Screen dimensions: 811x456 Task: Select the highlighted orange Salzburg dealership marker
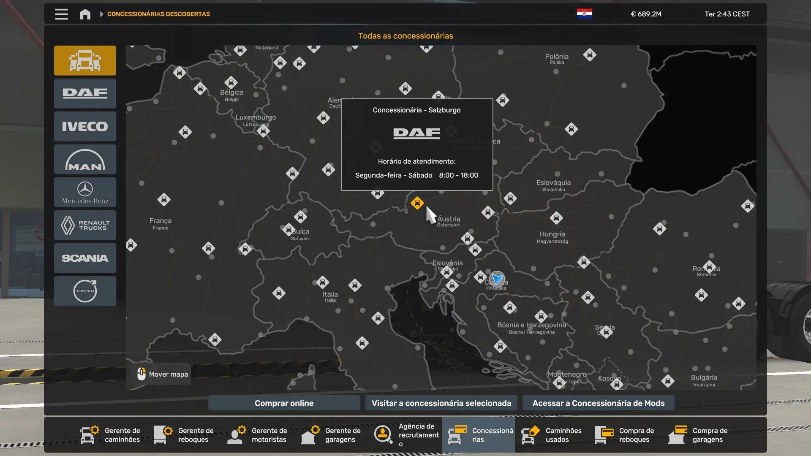[x=417, y=203]
